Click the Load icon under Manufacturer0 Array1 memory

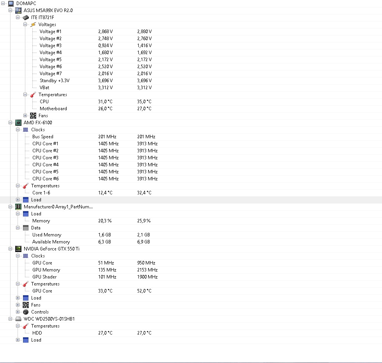tap(26, 214)
